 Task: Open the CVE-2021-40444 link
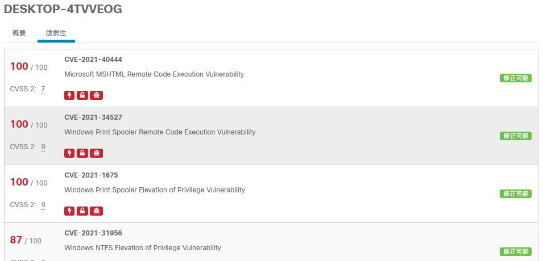tap(93, 60)
